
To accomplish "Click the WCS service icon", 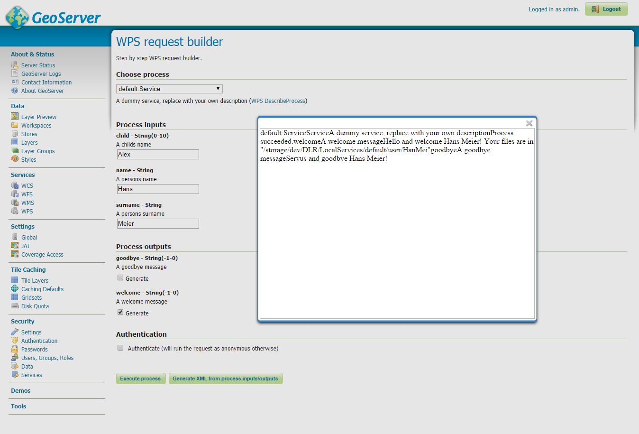I will pos(15,185).
